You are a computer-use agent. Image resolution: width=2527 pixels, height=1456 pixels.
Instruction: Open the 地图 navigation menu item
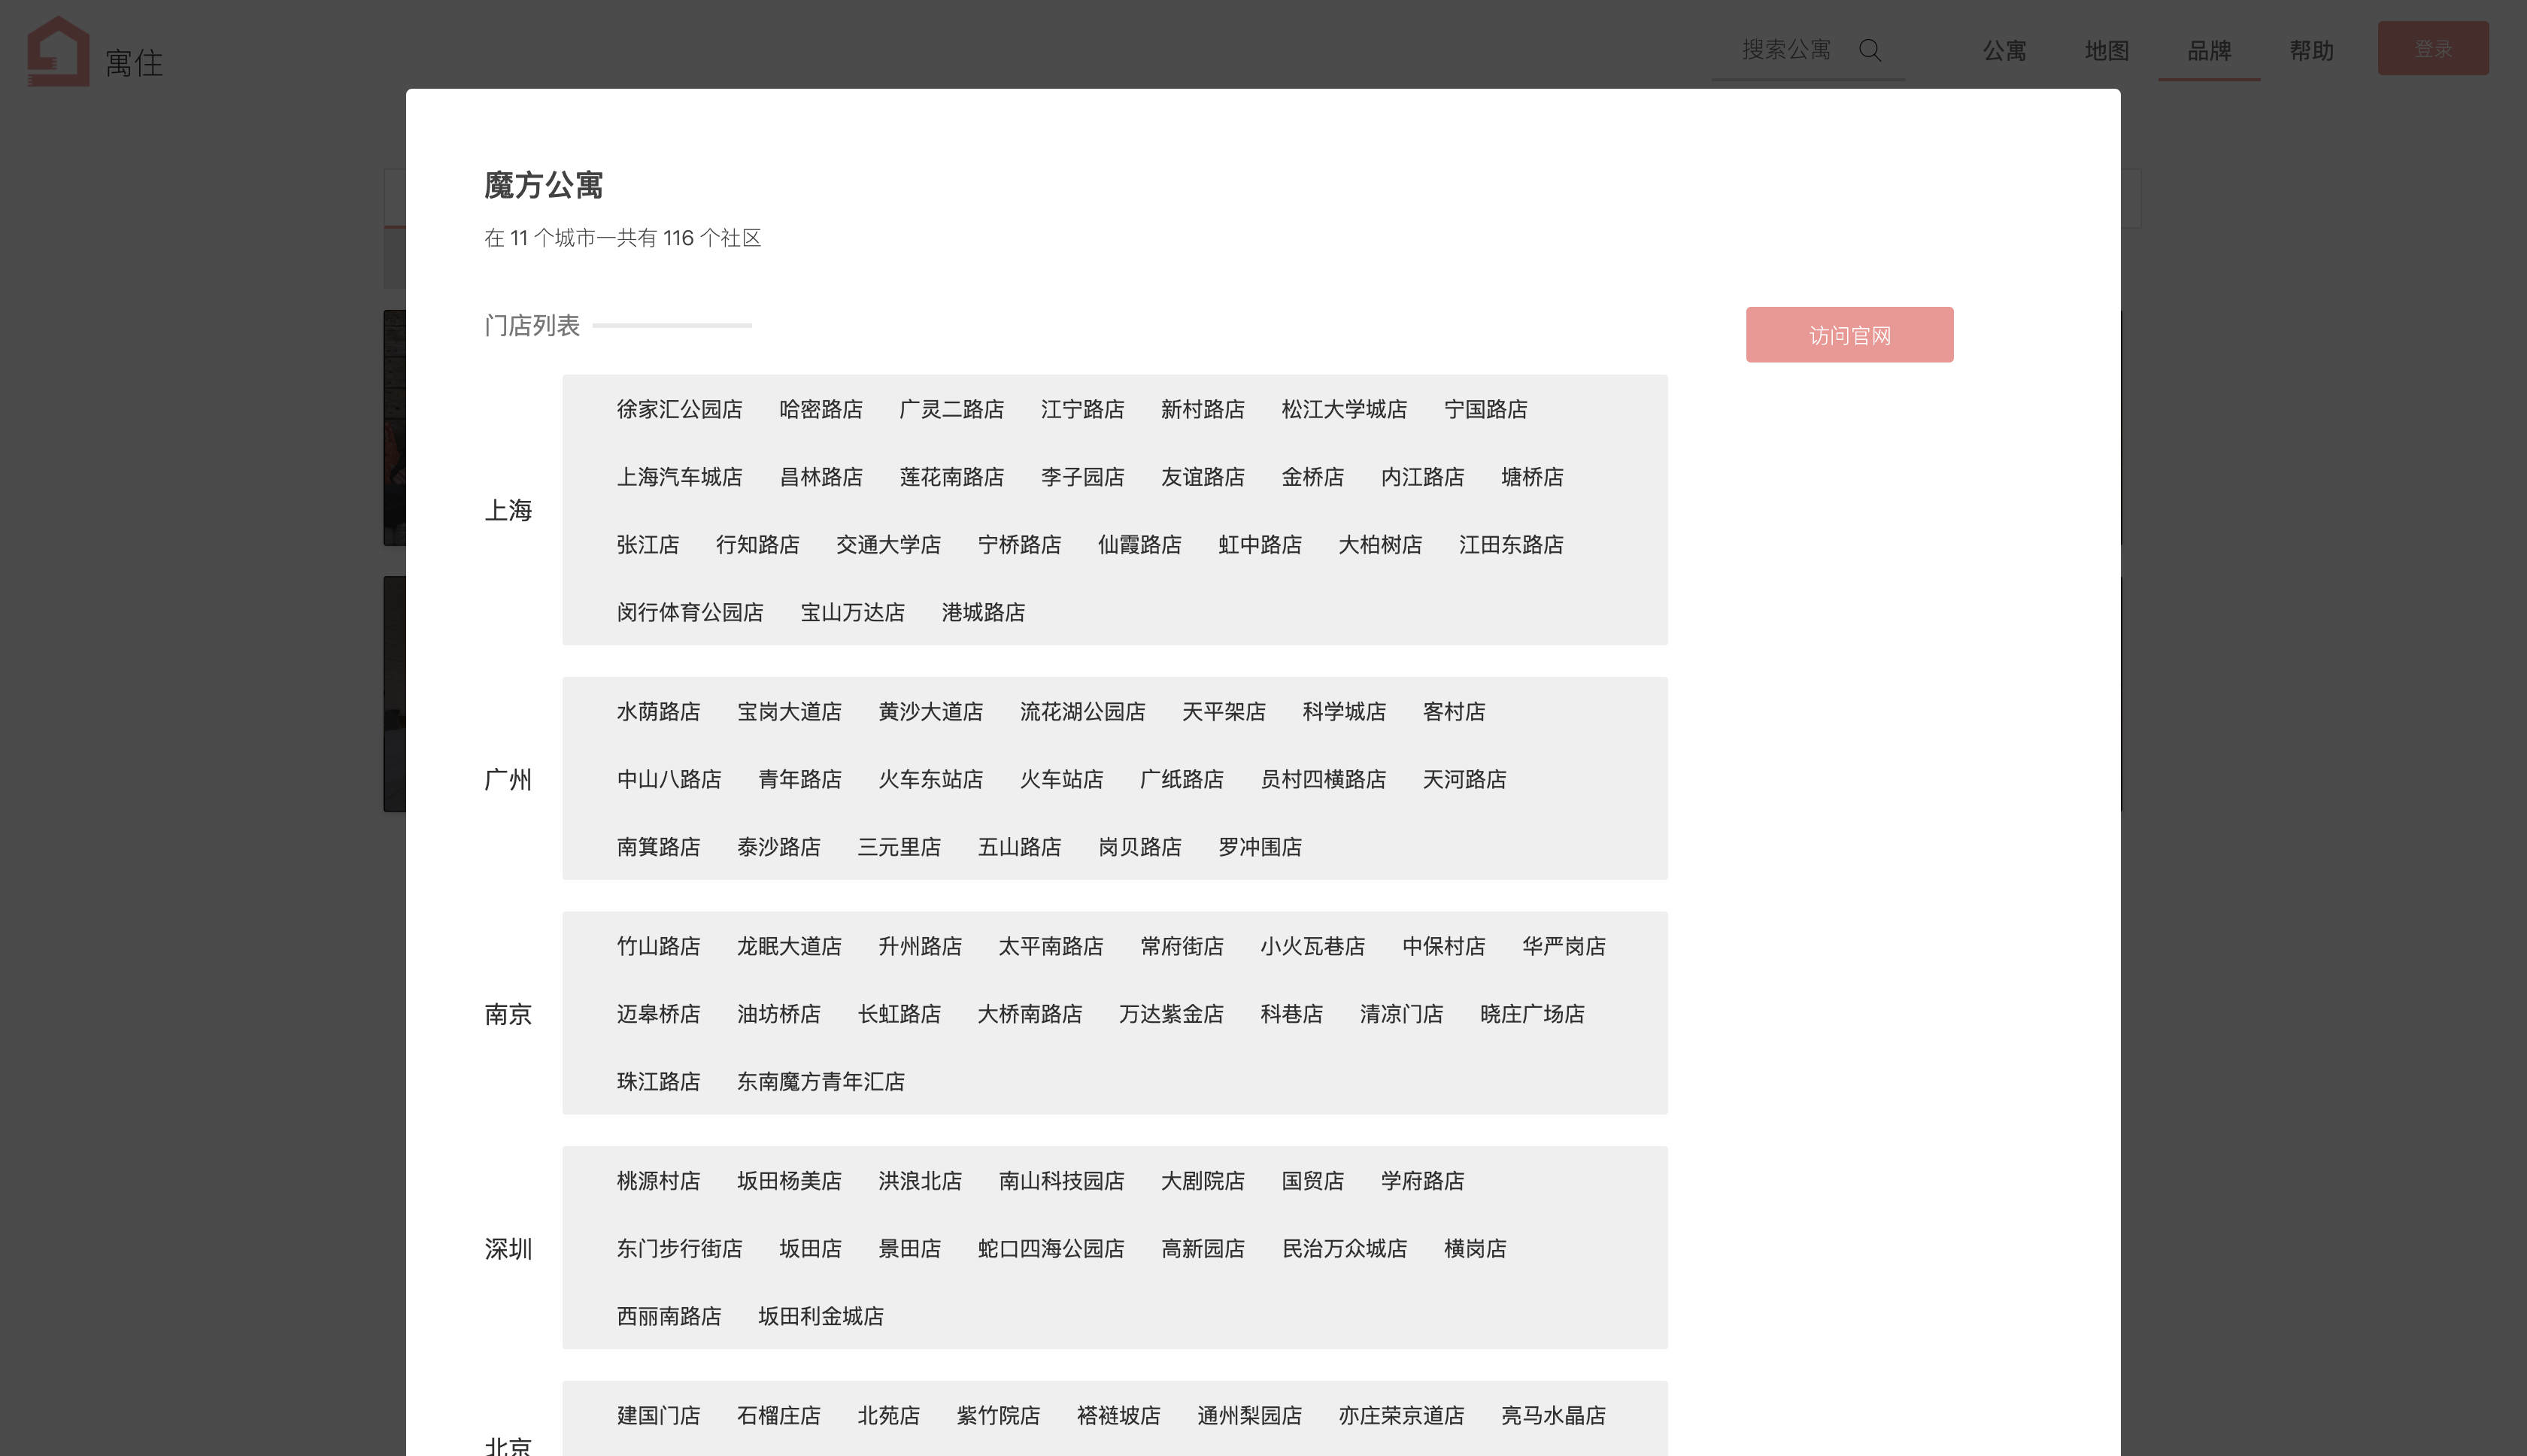pyautogui.click(x=2106, y=51)
